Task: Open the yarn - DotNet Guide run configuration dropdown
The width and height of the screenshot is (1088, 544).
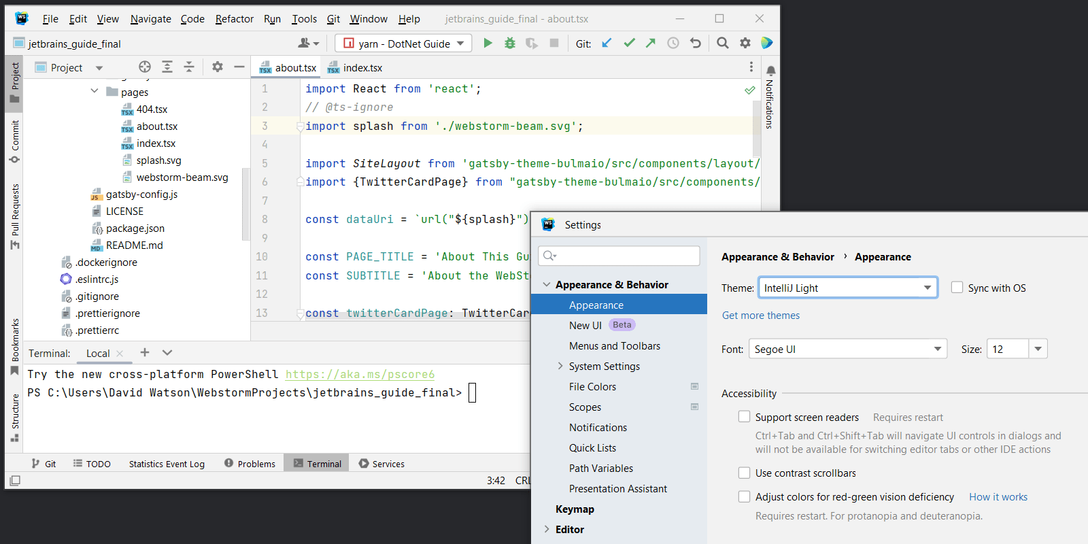Action: tap(403, 44)
